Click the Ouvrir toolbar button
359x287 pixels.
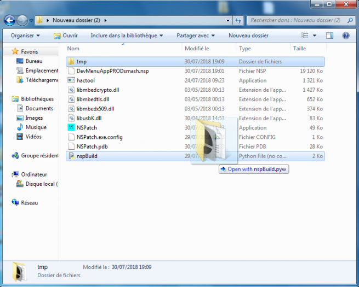click(66, 36)
